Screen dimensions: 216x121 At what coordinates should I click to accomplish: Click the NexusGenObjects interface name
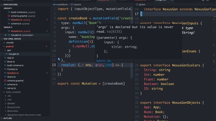pos(186,103)
